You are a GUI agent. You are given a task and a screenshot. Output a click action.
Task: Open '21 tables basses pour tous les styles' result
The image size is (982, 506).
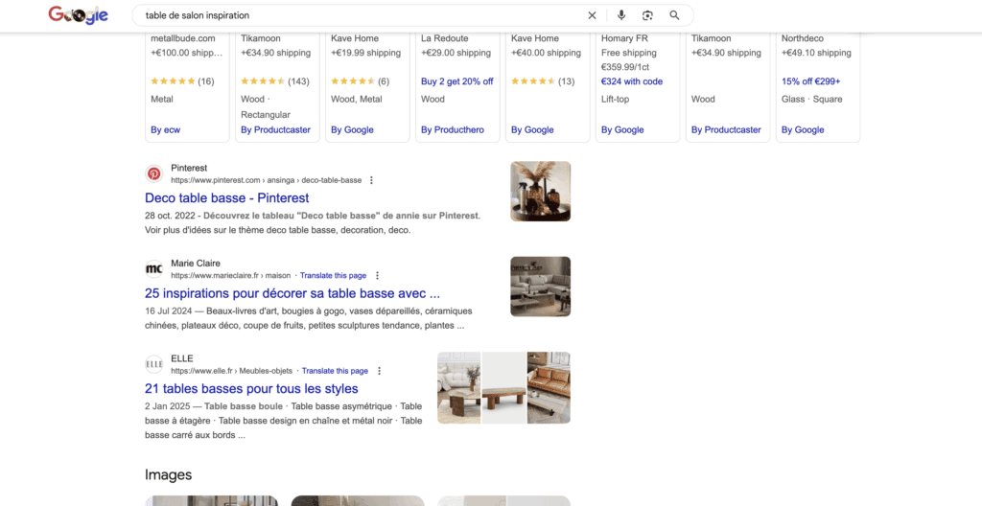(x=251, y=388)
